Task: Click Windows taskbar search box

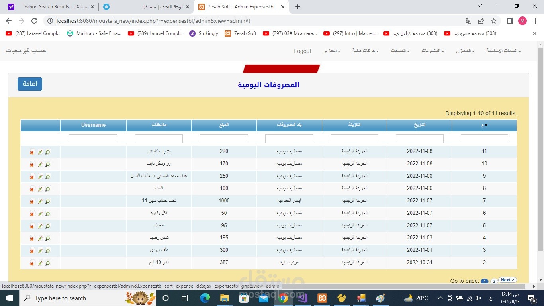Action: click(x=88, y=298)
